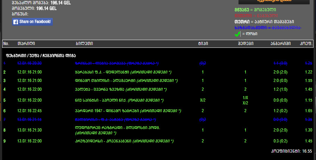Click the score 0:3 (0:2)
This screenshot has width=316, height=160.
coord(280,141)
